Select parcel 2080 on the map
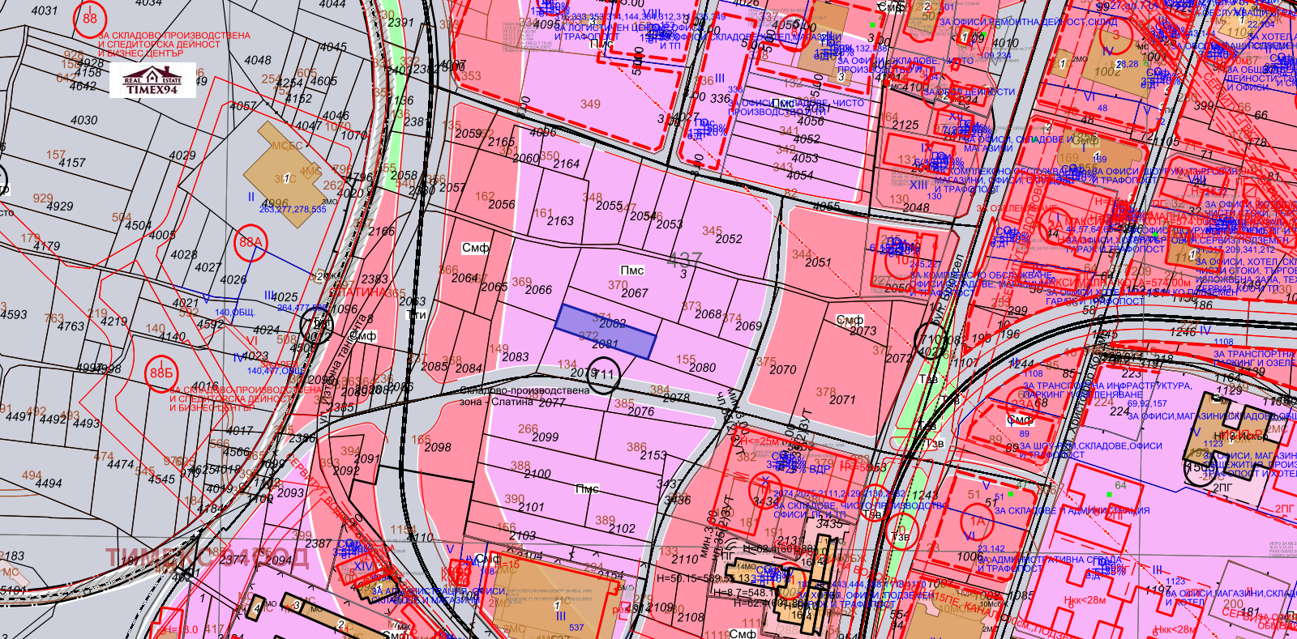Viewport: 1297px width, 639px height. click(x=702, y=368)
